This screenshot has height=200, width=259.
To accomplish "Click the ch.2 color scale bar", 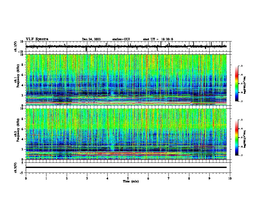I will click(x=237, y=138).
